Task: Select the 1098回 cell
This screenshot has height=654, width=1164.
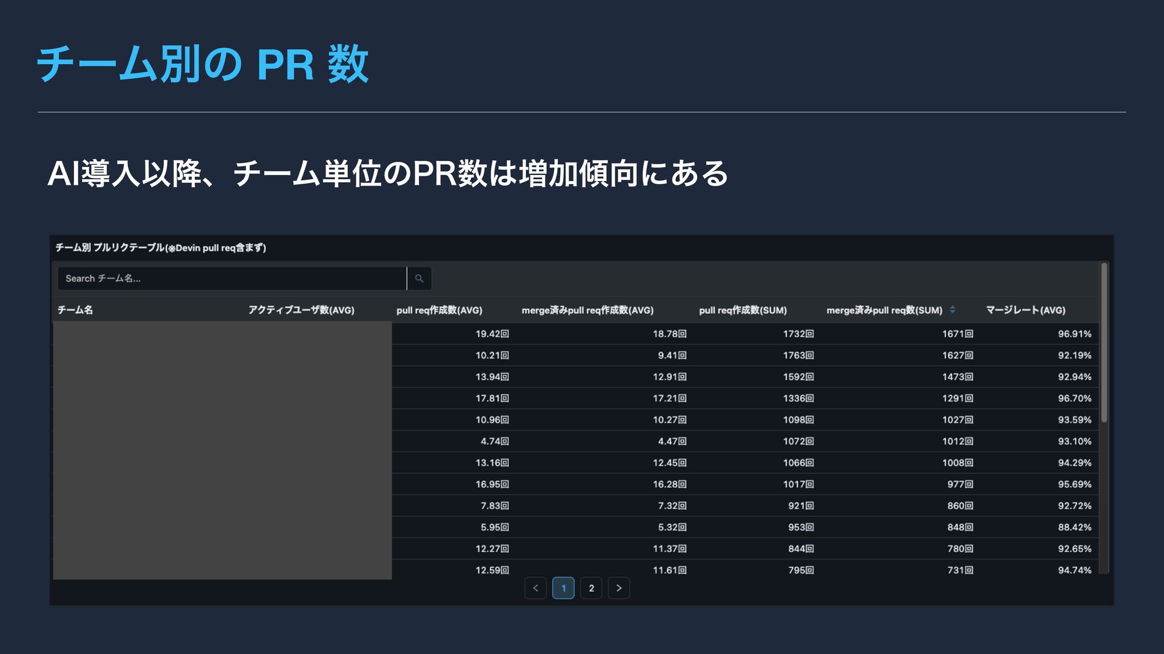Action: pyautogui.click(x=798, y=420)
